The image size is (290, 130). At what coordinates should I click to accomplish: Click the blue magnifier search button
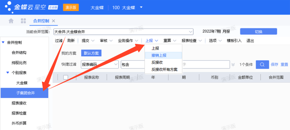tap(262, 64)
